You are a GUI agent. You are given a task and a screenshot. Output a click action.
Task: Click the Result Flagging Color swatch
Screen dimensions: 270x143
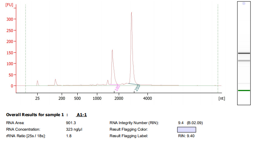pos(187,130)
